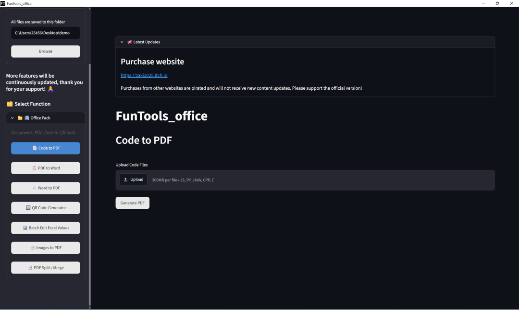Open the QR Code Generator tool
This screenshot has width=519, height=310.
pos(46,208)
